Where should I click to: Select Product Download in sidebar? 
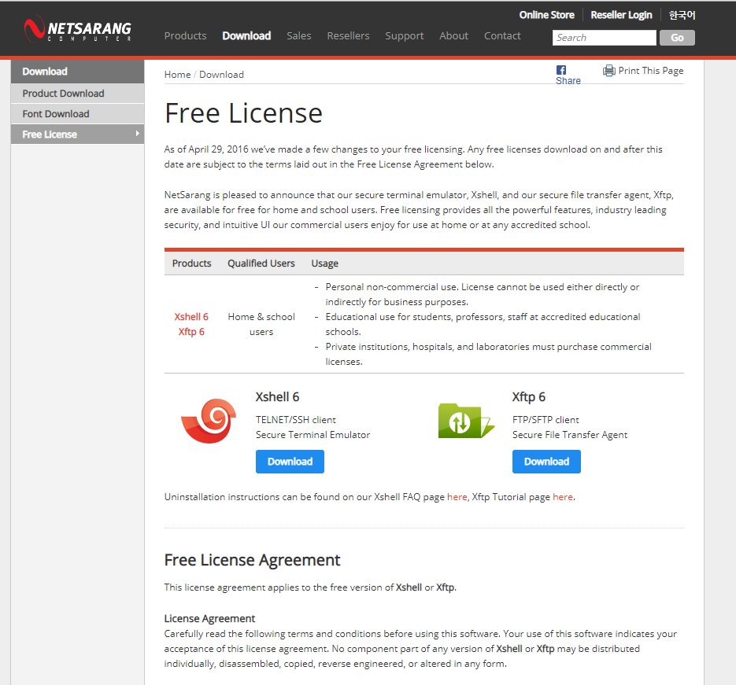[77, 94]
